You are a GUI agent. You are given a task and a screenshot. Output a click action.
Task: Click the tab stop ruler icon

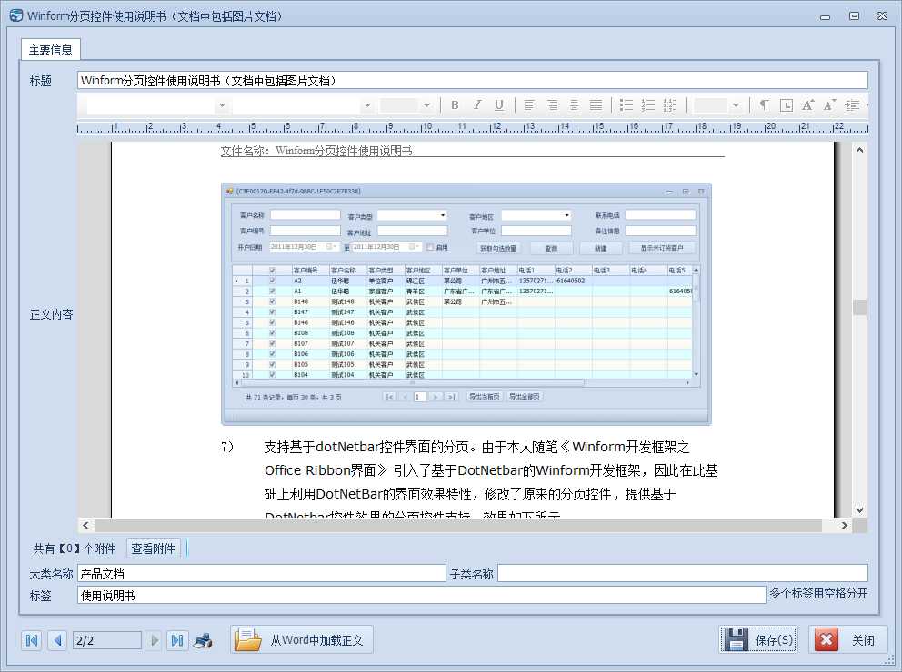787,105
